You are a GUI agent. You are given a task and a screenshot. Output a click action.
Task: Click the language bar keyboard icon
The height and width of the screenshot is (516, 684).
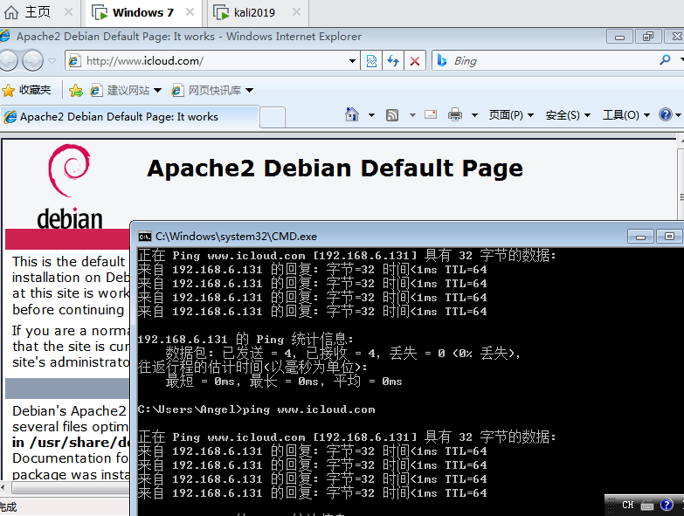click(x=647, y=506)
